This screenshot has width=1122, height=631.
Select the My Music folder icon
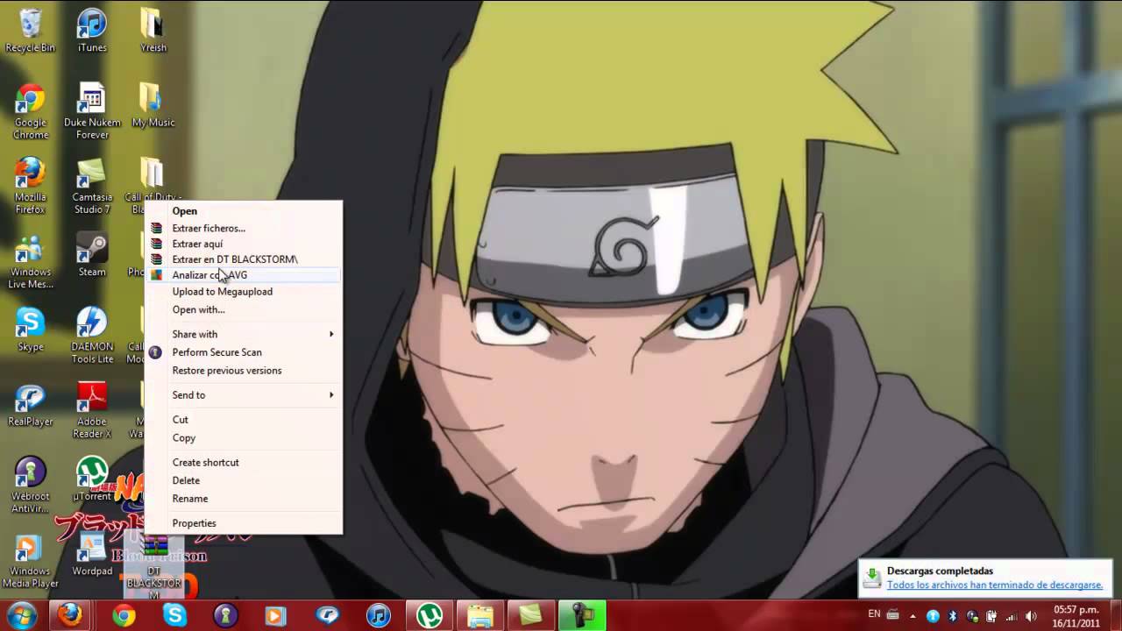point(153,105)
